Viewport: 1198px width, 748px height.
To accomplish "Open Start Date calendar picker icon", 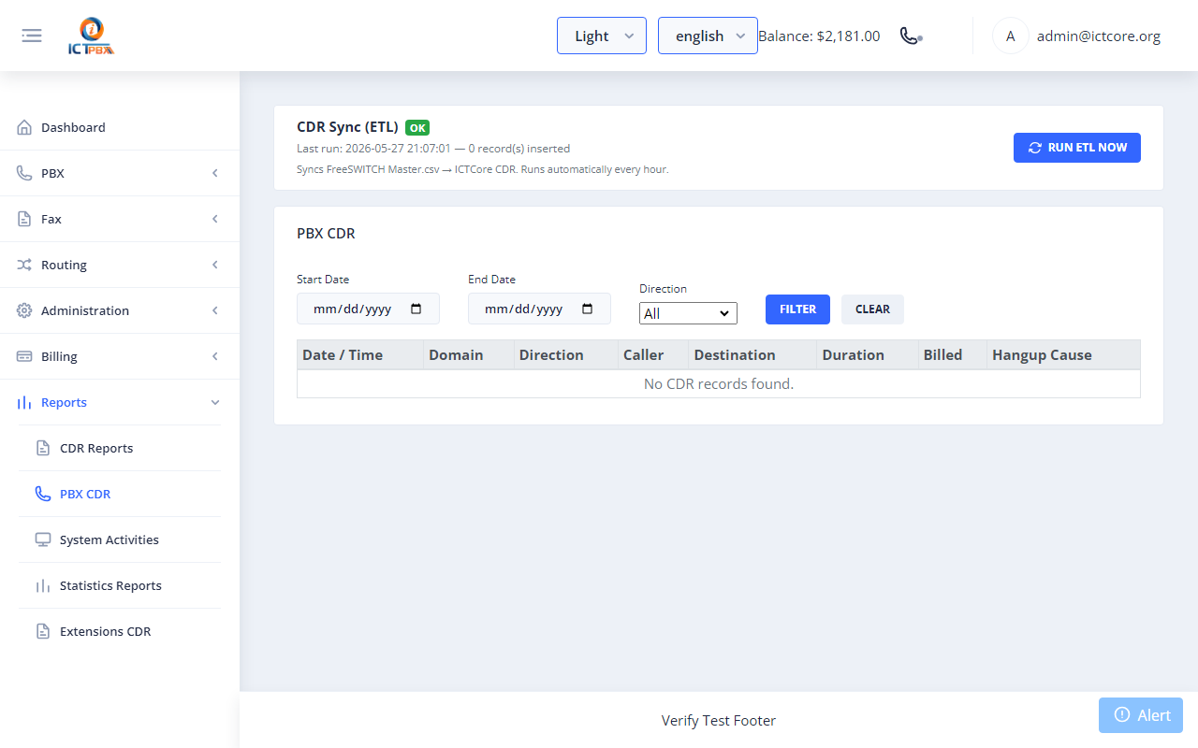I will 416,309.
